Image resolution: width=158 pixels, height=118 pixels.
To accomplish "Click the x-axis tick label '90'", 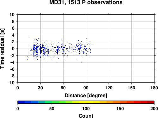I will 86,88.
